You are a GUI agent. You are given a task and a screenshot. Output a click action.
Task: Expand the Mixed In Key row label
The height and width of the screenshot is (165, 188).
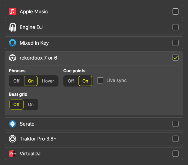tap(34, 43)
